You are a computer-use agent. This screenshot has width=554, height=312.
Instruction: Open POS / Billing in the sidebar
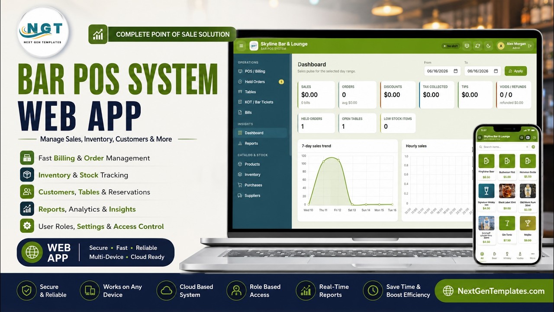pos(261,71)
